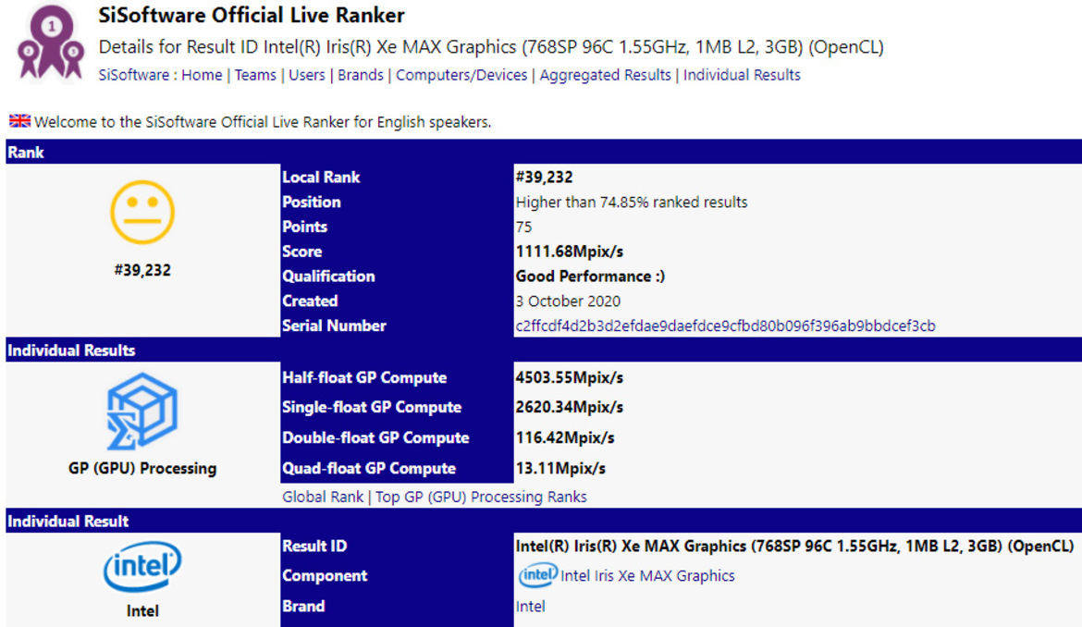Viewport: 1082px width, 627px height.
Task: Click the Single-float GP Compute label
Action: click(371, 407)
